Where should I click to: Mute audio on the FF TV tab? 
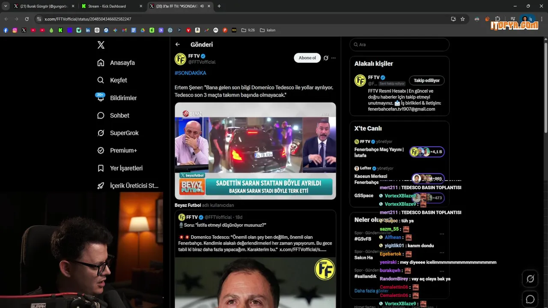[x=202, y=6]
